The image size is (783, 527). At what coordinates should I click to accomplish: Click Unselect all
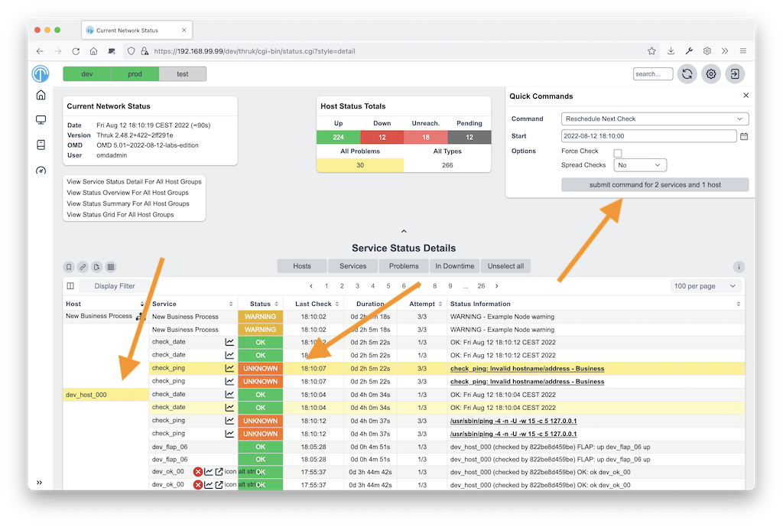(x=506, y=266)
